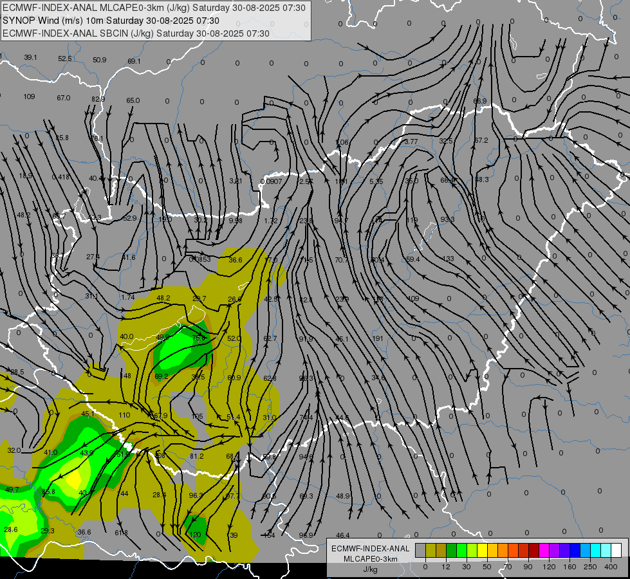This screenshot has width=630, height=579.
Task: Click the map value '36.6' near the bottom edge
Action: point(84,532)
